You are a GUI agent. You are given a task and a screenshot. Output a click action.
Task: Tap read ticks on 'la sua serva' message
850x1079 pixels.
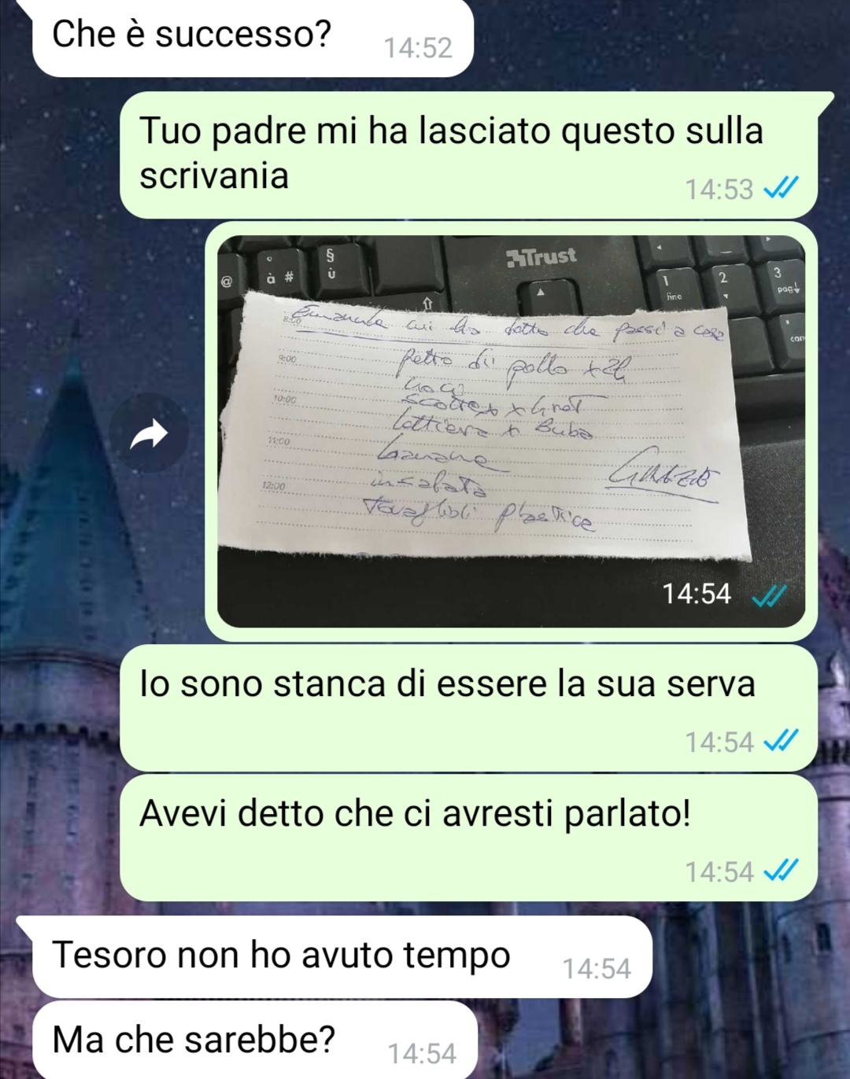coord(781,741)
